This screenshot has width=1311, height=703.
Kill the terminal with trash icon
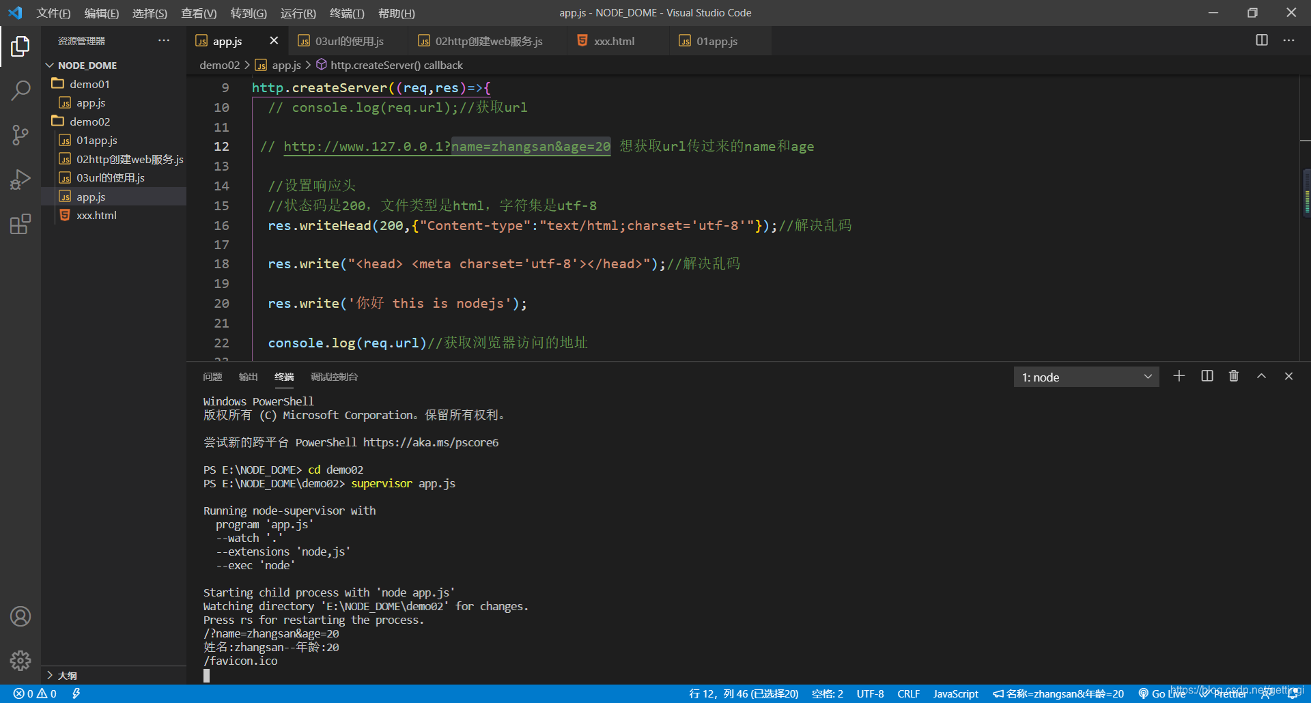click(1234, 376)
